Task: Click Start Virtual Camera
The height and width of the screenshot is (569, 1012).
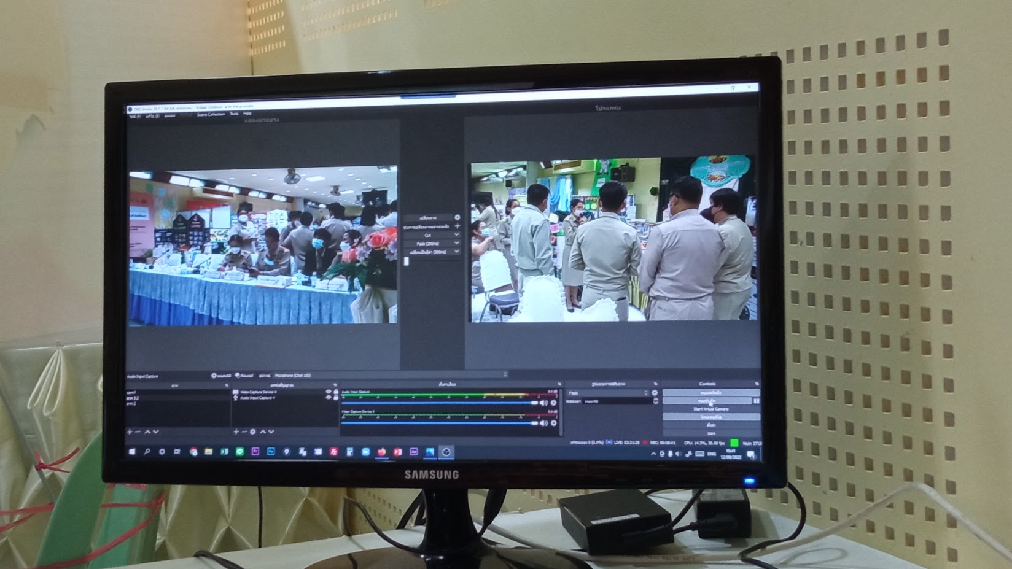Action: click(711, 409)
